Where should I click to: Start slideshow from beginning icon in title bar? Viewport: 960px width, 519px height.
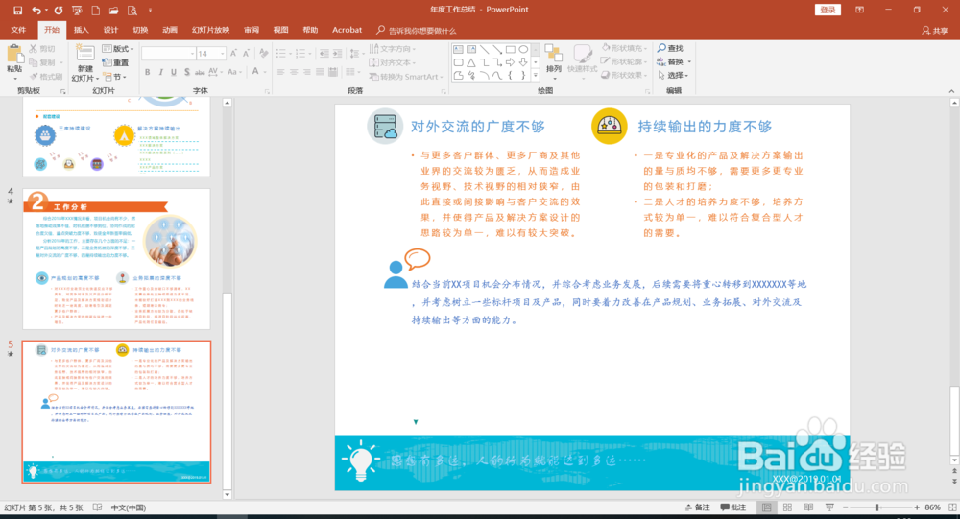77,10
